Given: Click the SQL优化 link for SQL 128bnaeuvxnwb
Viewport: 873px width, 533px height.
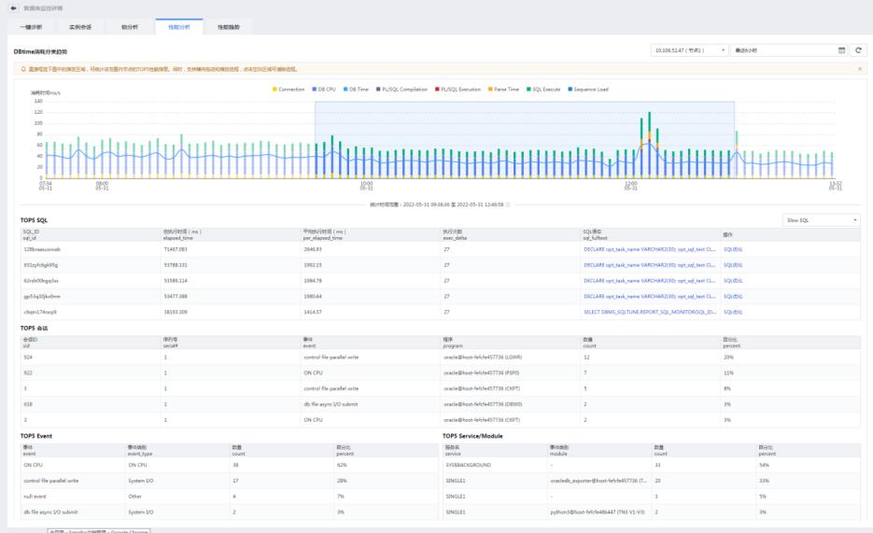Looking at the screenshot, I should [733, 249].
